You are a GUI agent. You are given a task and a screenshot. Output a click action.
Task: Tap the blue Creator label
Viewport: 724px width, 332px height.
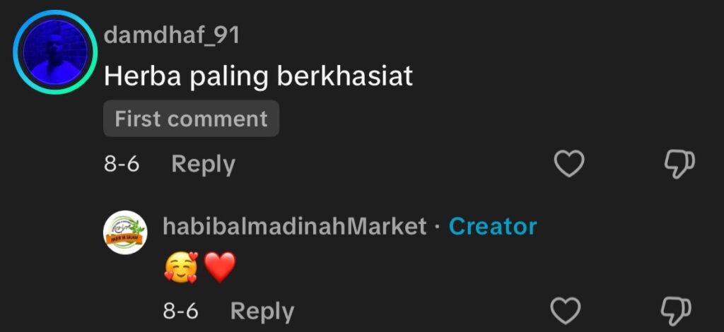point(493,227)
